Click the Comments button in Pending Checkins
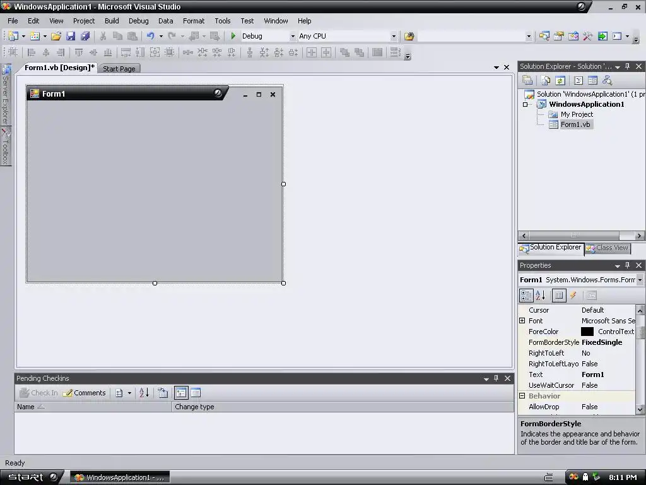 [x=85, y=393]
